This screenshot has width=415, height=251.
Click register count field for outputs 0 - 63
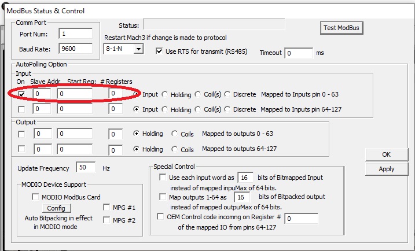click(115, 134)
